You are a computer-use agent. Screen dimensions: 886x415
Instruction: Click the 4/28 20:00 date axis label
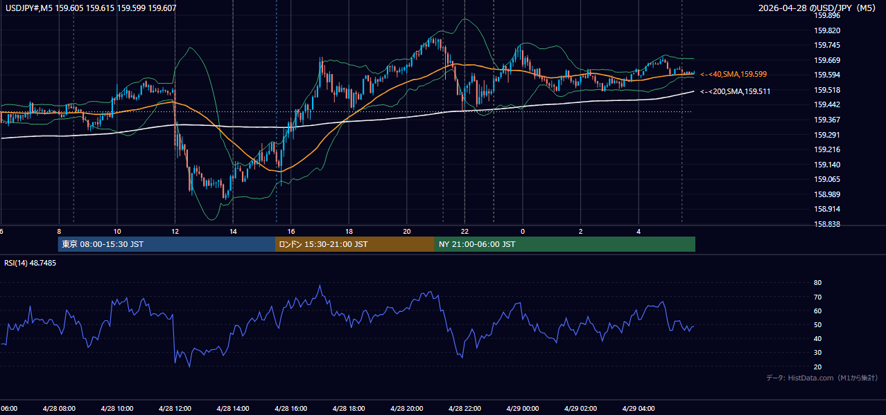click(x=407, y=409)
